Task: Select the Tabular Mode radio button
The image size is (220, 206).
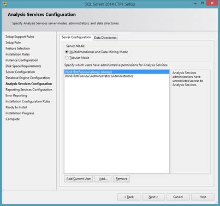Action: [x=67, y=58]
